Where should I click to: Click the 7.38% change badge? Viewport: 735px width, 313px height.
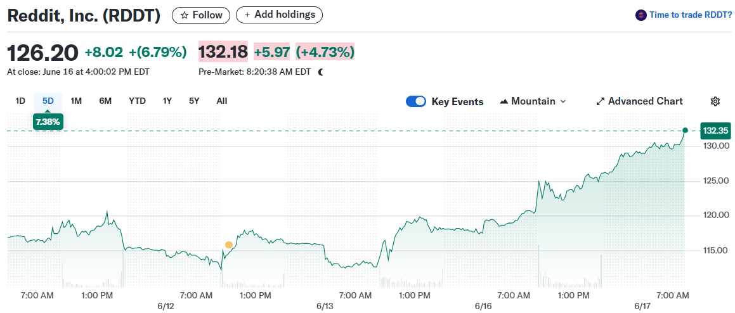coord(48,122)
